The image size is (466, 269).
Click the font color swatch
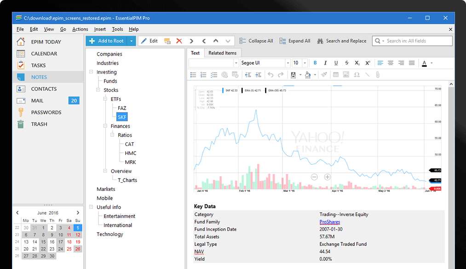424,63
